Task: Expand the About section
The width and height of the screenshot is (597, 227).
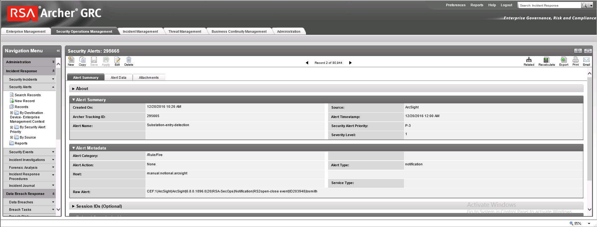Action: (73, 89)
